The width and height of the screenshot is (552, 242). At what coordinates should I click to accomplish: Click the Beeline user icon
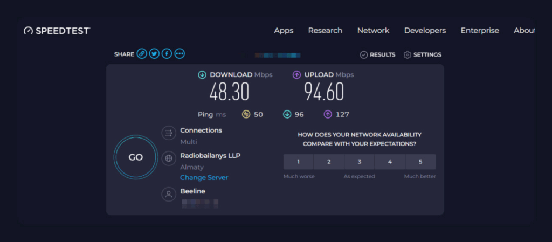click(169, 194)
